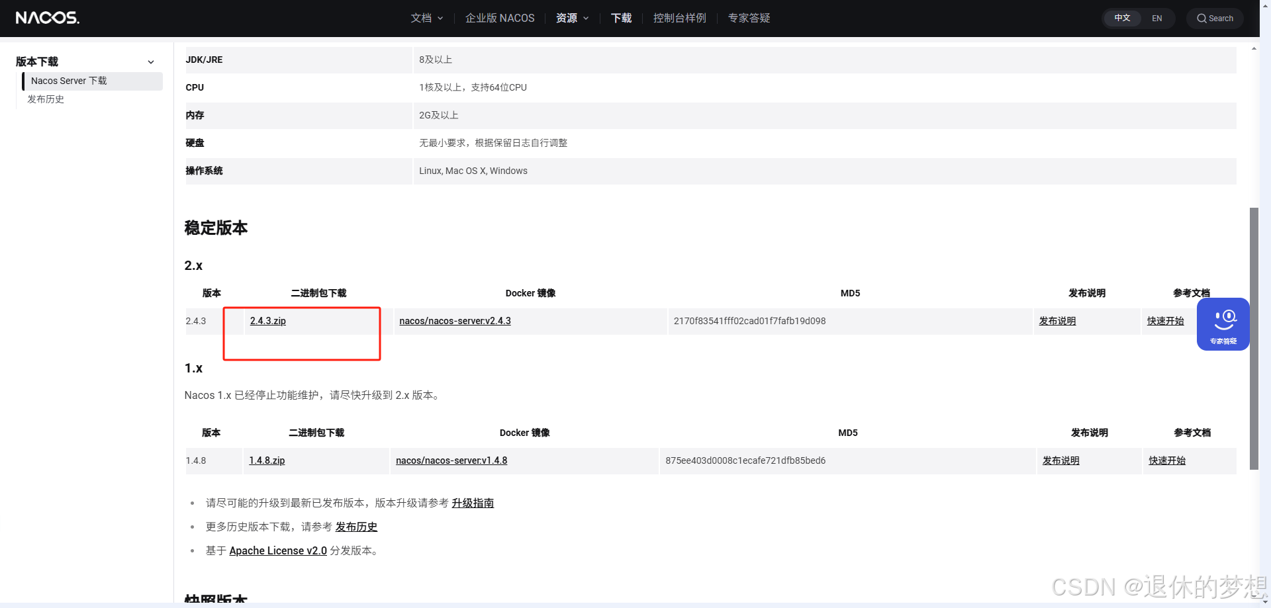
Task: Click the magnifier icon in Search button
Action: point(1201,19)
